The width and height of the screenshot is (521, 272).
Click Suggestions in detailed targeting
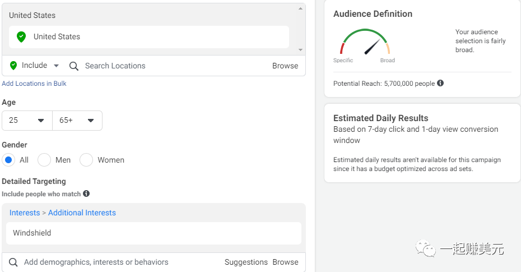click(246, 262)
